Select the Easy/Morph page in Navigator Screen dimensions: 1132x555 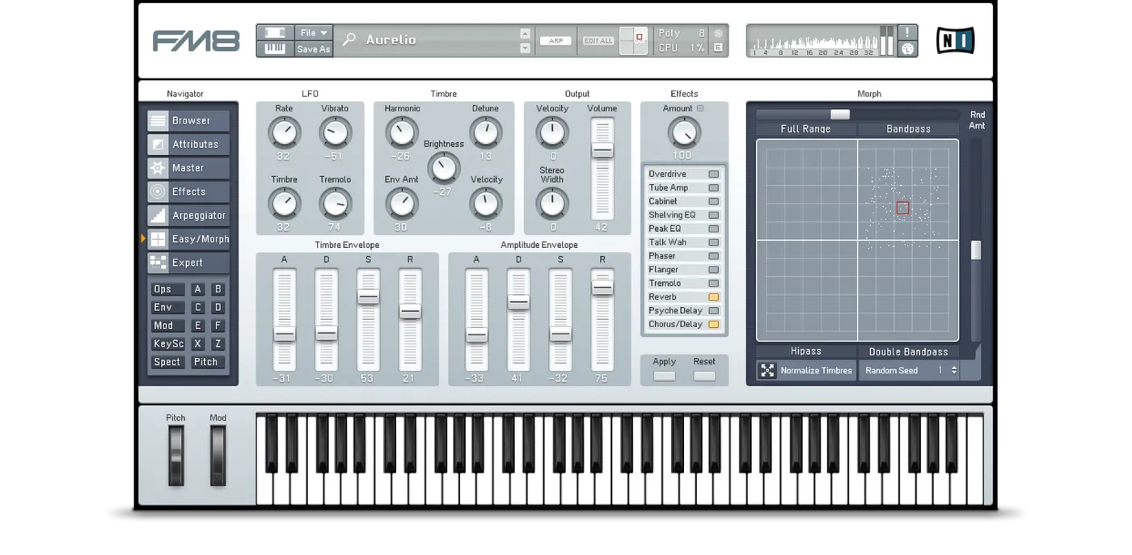[x=188, y=239]
